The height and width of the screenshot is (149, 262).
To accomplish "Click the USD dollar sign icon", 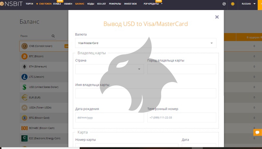I will pyautogui.click(x=24, y=87).
